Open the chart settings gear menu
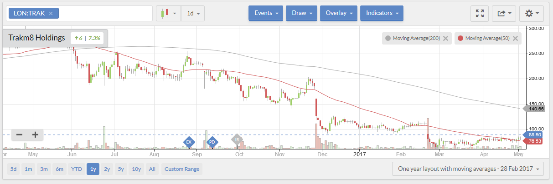This screenshot has height=184, width=553. (532, 14)
